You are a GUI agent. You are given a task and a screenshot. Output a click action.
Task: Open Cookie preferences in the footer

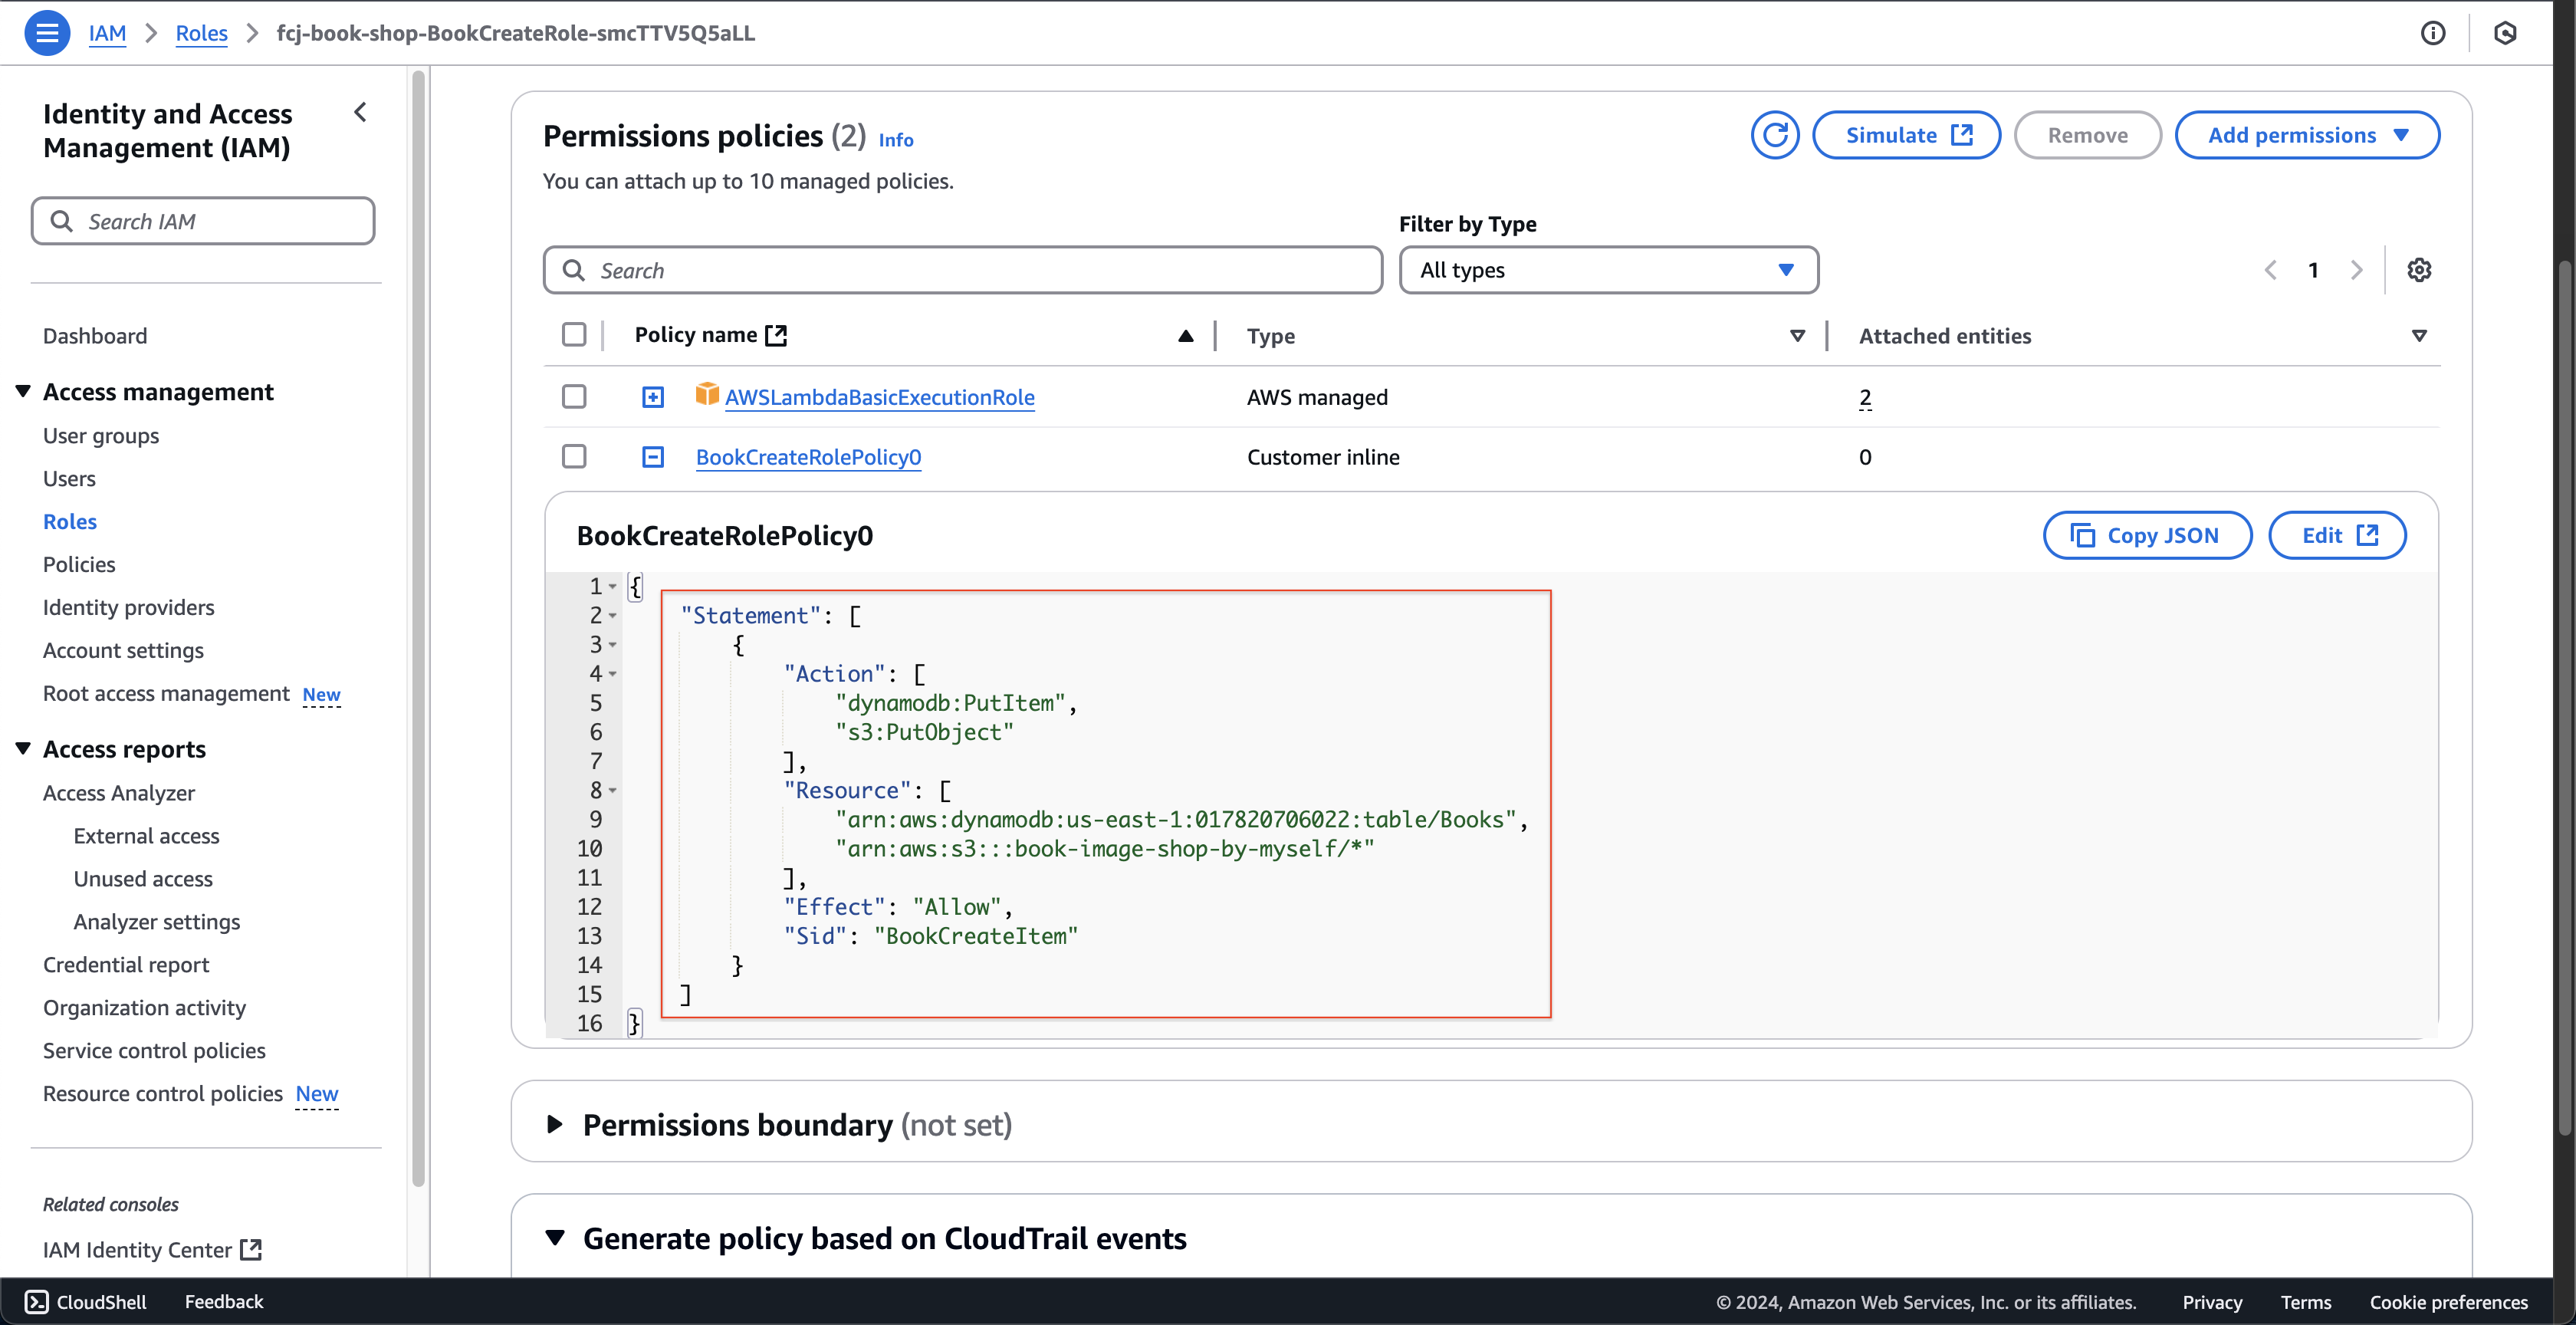point(2448,1302)
